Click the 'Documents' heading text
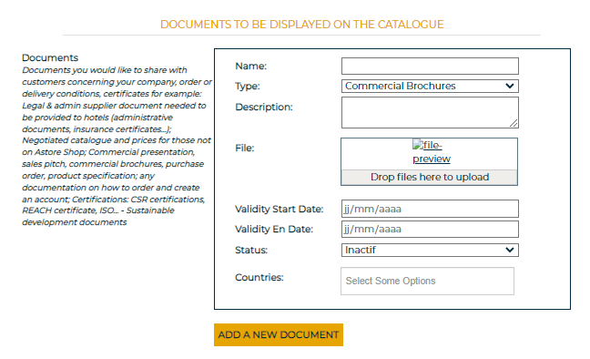This screenshot has width=590, height=359. [50, 57]
